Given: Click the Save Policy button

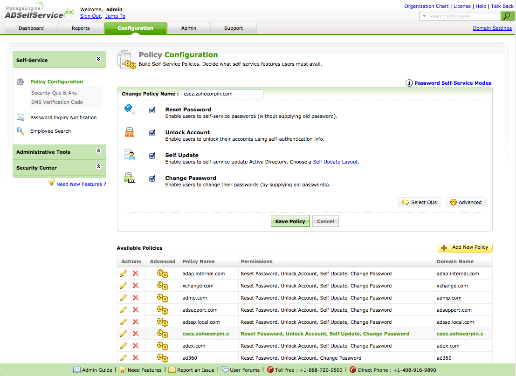Looking at the screenshot, I should click(290, 221).
